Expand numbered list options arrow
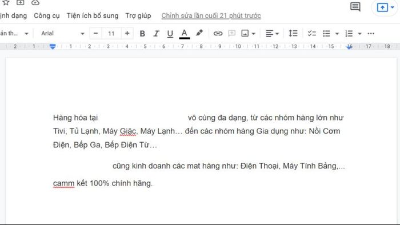This screenshot has height=225, width=400. [x=359, y=34]
